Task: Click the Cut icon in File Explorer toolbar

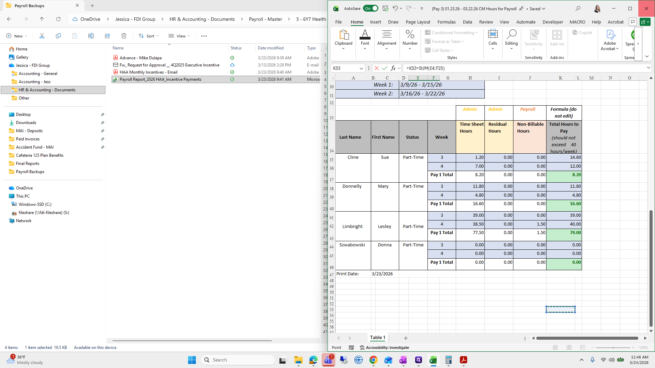Action: click(x=42, y=36)
